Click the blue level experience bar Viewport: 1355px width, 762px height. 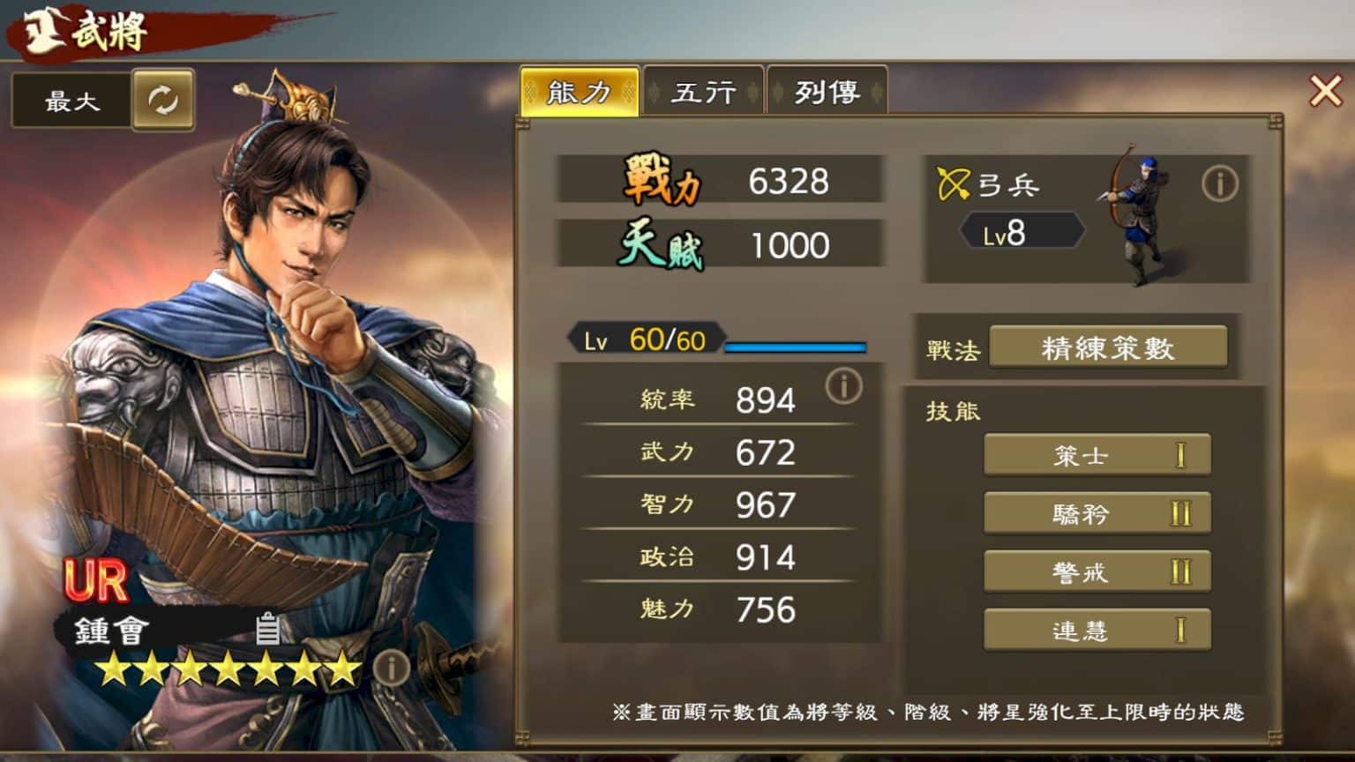click(795, 347)
